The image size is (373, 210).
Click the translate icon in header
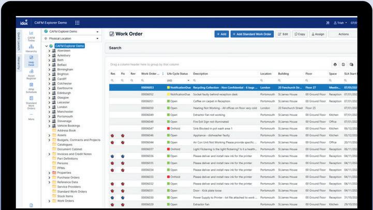328,23
